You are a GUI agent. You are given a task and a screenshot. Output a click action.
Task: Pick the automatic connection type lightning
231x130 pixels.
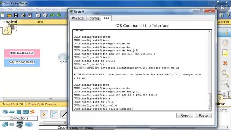[44, 114]
